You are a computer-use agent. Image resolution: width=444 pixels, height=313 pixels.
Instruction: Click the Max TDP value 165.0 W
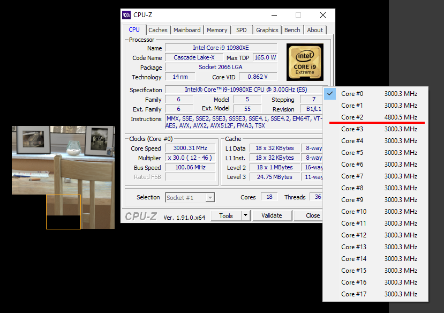coord(265,57)
